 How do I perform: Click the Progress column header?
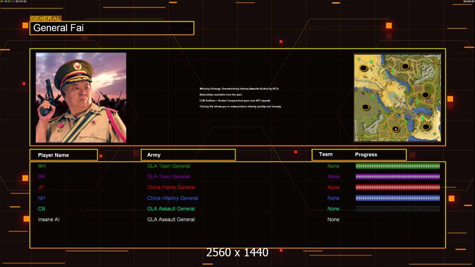pyautogui.click(x=366, y=154)
